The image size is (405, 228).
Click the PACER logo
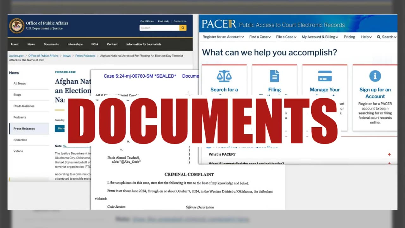pyautogui.click(x=219, y=24)
